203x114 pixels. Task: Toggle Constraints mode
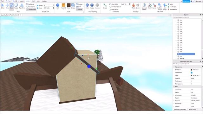coord(30,7)
